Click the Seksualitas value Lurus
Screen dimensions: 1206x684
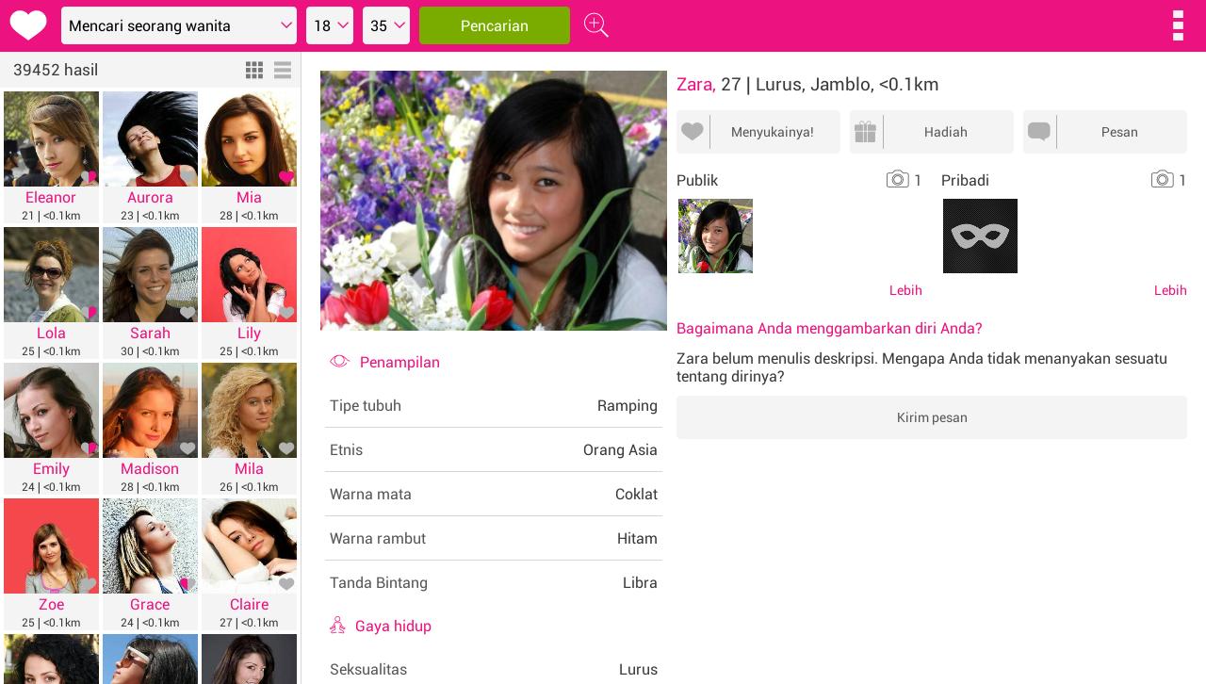click(638, 669)
